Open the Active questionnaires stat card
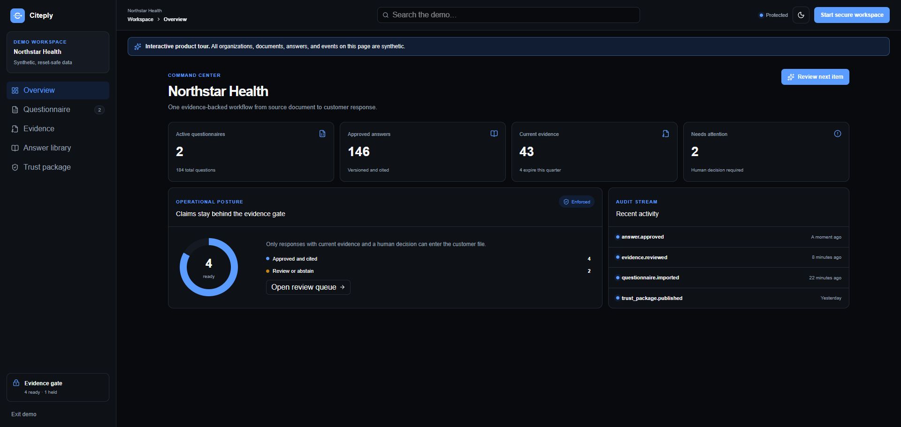 point(251,152)
